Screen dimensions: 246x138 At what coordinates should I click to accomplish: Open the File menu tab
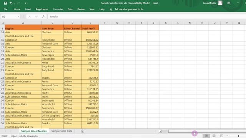point(5,9)
